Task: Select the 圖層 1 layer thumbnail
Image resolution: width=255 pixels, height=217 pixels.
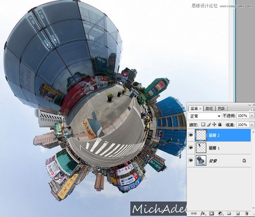Action: [201, 148]
